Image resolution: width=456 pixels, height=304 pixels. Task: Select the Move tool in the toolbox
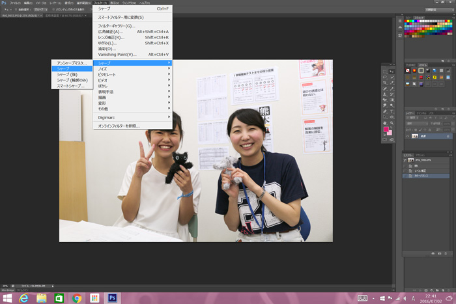[391, 71]
